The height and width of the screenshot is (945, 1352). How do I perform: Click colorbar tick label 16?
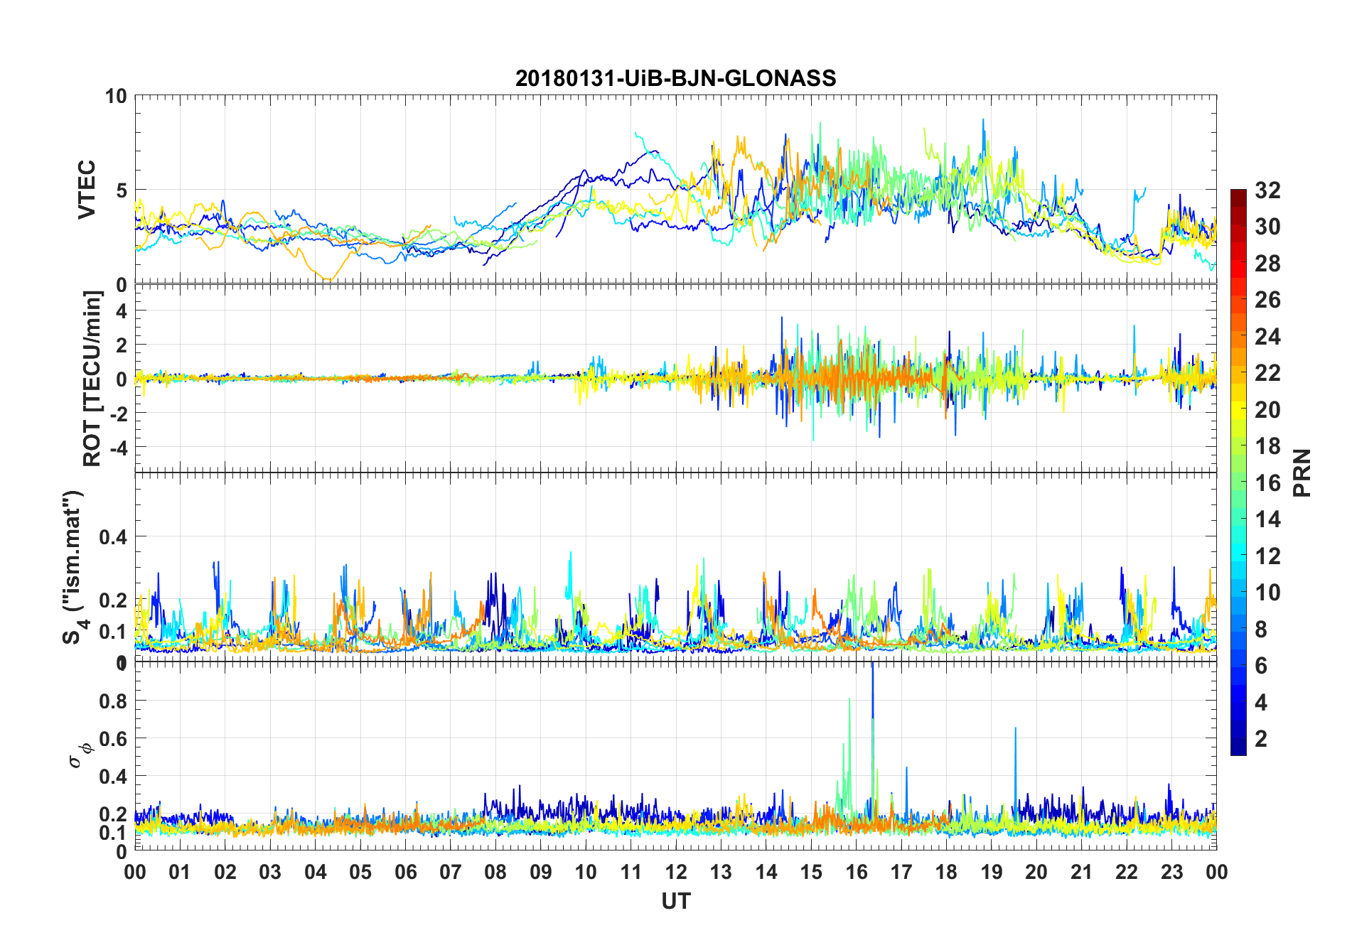coord(1267,483)
